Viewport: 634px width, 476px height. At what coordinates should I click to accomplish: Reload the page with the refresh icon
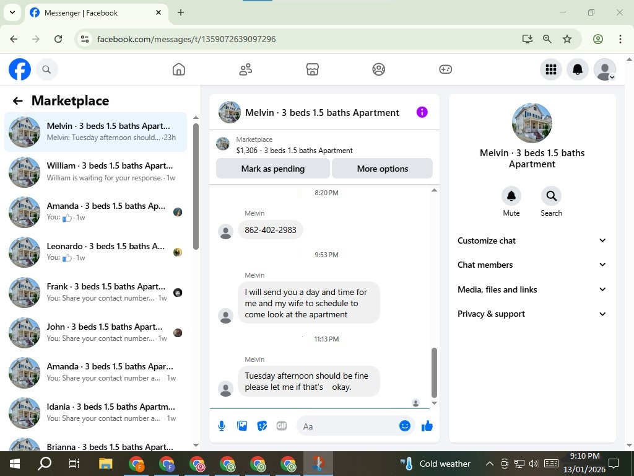58,39
